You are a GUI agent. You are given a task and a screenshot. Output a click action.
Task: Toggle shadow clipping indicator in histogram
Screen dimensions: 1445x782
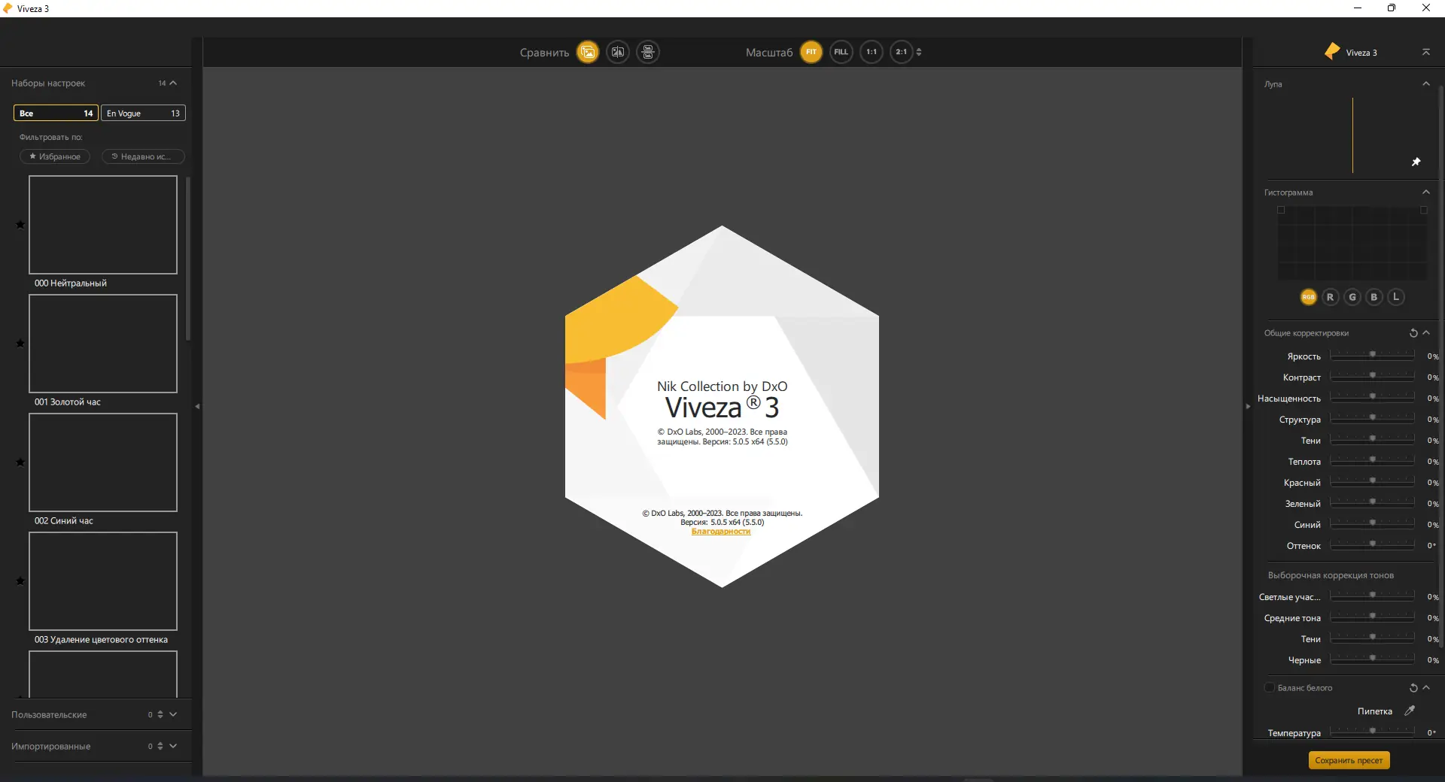pos(1281,211)
